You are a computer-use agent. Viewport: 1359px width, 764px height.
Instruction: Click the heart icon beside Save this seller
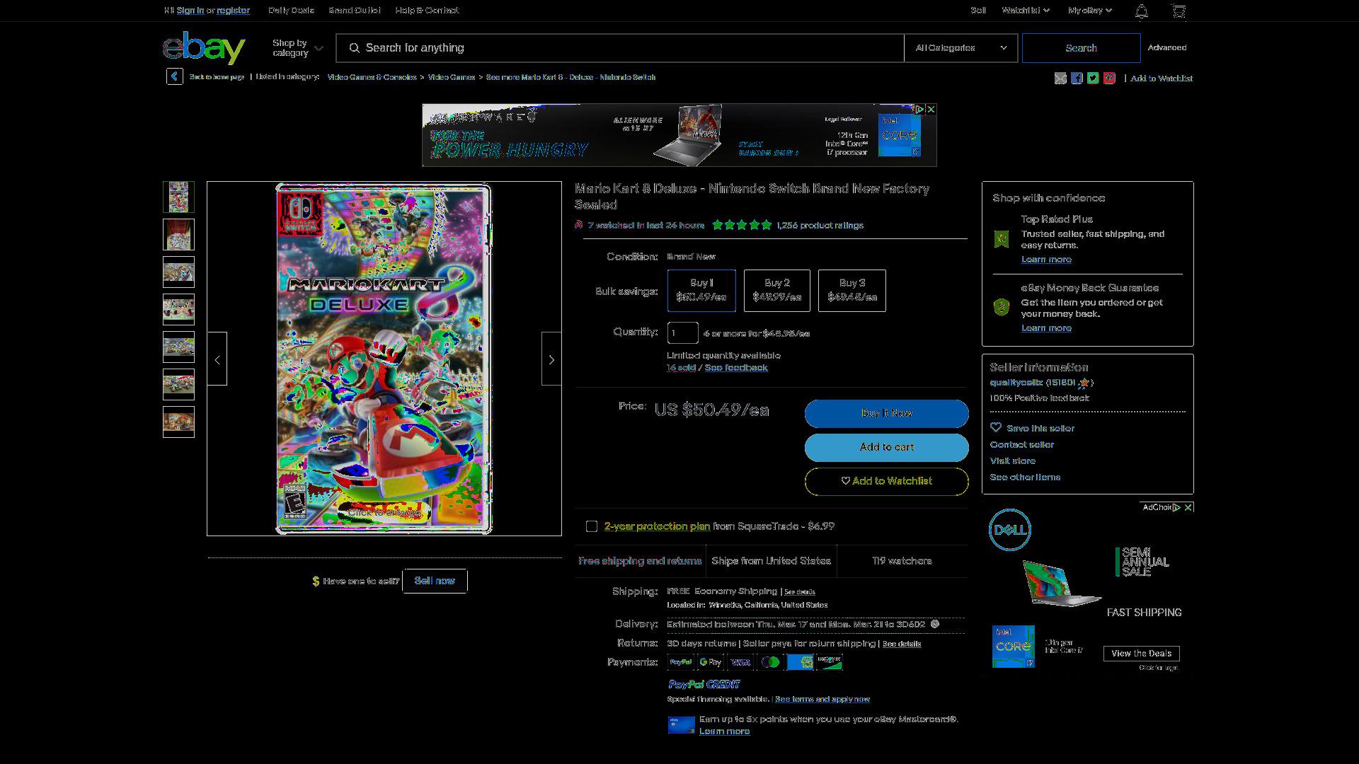[x=996, y=427]
